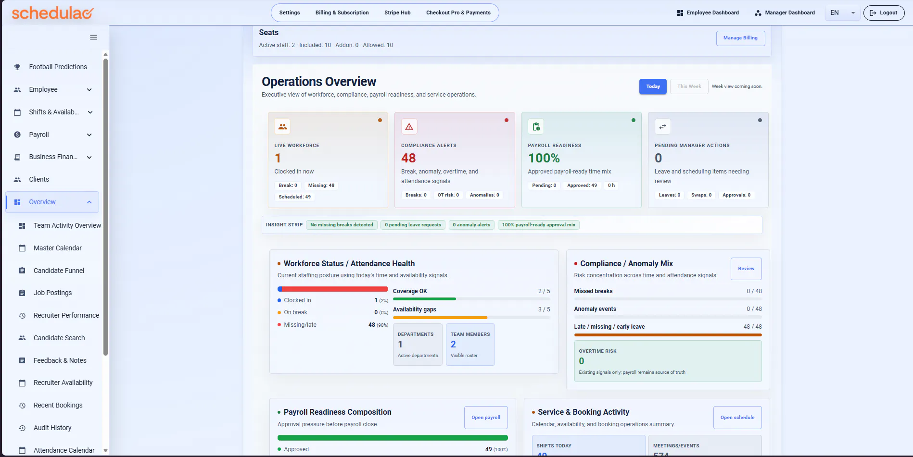The image size is (913, 457).
Task: Open the Billing & Subscription tab
Action: [342, 13]
